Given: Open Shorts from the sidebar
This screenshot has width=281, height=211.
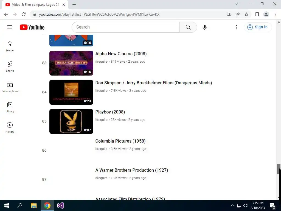Looking at the screenshot, I should [10, 66].
